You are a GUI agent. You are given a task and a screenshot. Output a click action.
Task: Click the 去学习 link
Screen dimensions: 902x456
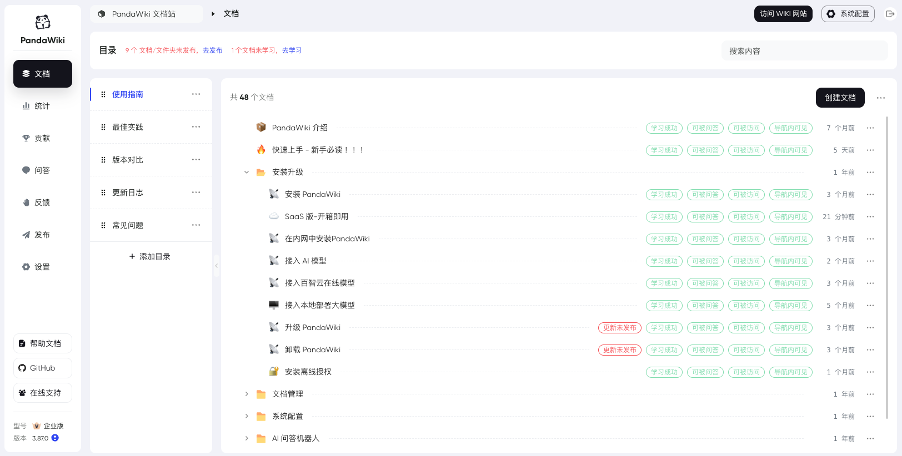(x=292, y=50)
